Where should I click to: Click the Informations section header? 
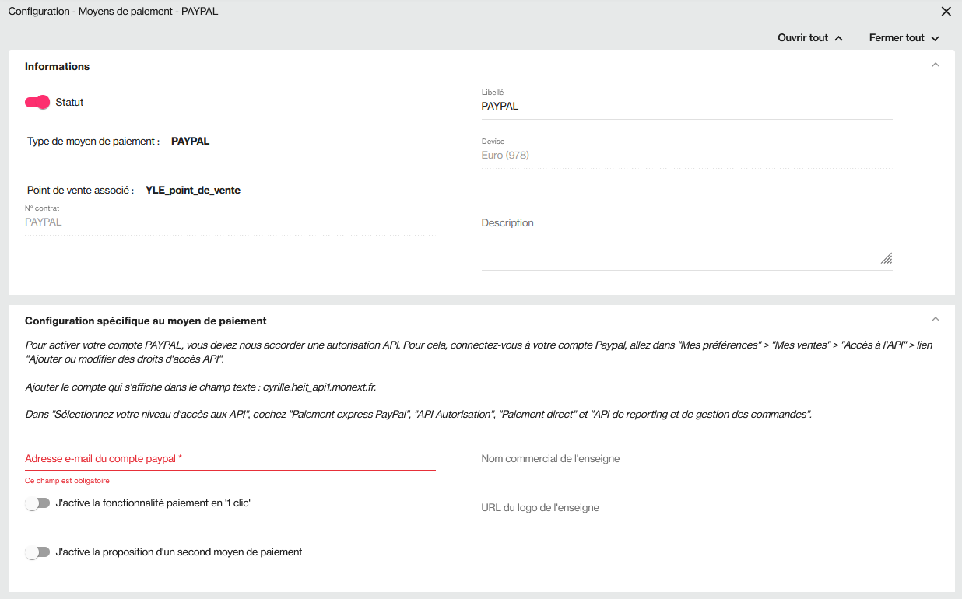(x=58, y=67)
